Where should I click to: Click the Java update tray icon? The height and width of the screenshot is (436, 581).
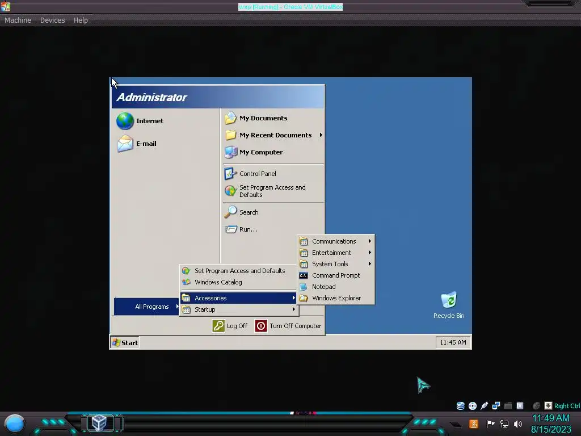(473, 424)
